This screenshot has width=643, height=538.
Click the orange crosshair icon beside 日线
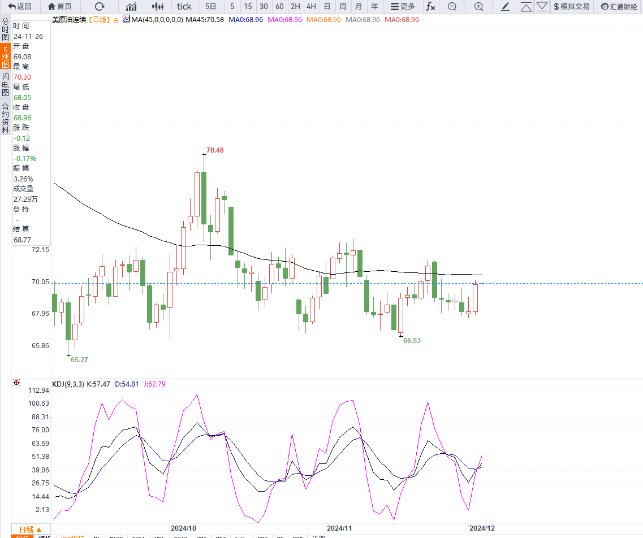coord(116,20)
